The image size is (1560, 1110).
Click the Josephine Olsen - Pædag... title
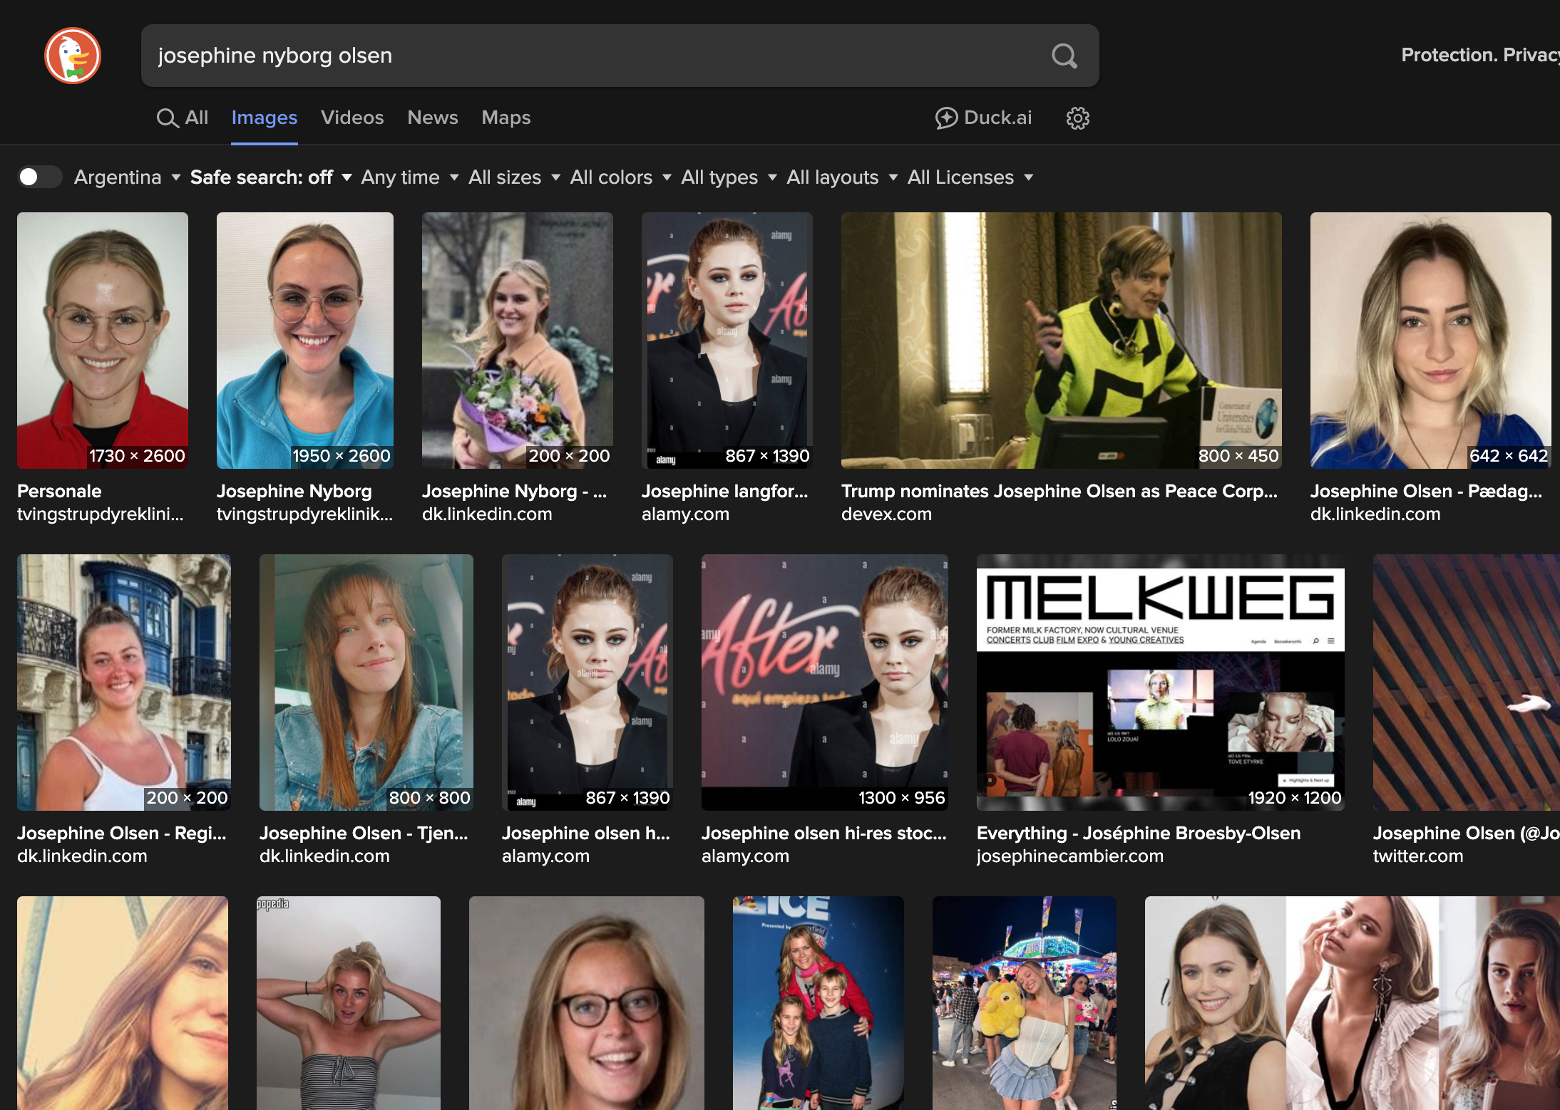tap(1426, 491)
